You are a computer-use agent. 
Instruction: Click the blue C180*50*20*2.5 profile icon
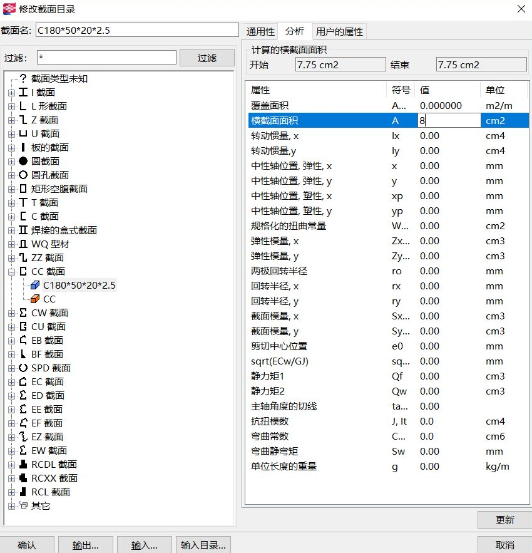point(35,285)
